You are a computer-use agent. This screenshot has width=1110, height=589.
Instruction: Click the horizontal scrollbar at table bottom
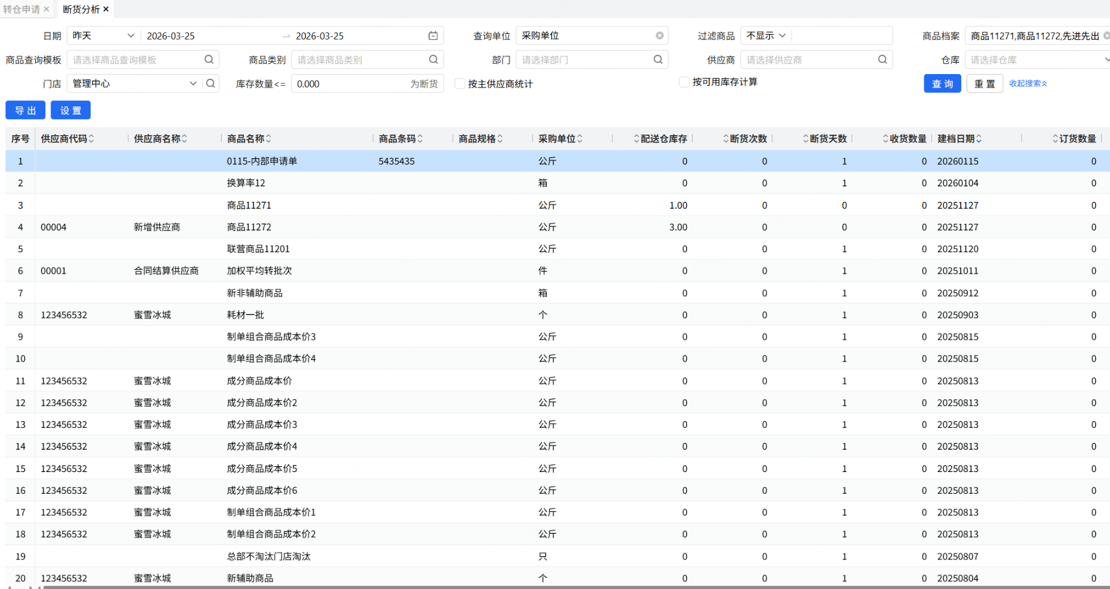(x=529, y=587)
